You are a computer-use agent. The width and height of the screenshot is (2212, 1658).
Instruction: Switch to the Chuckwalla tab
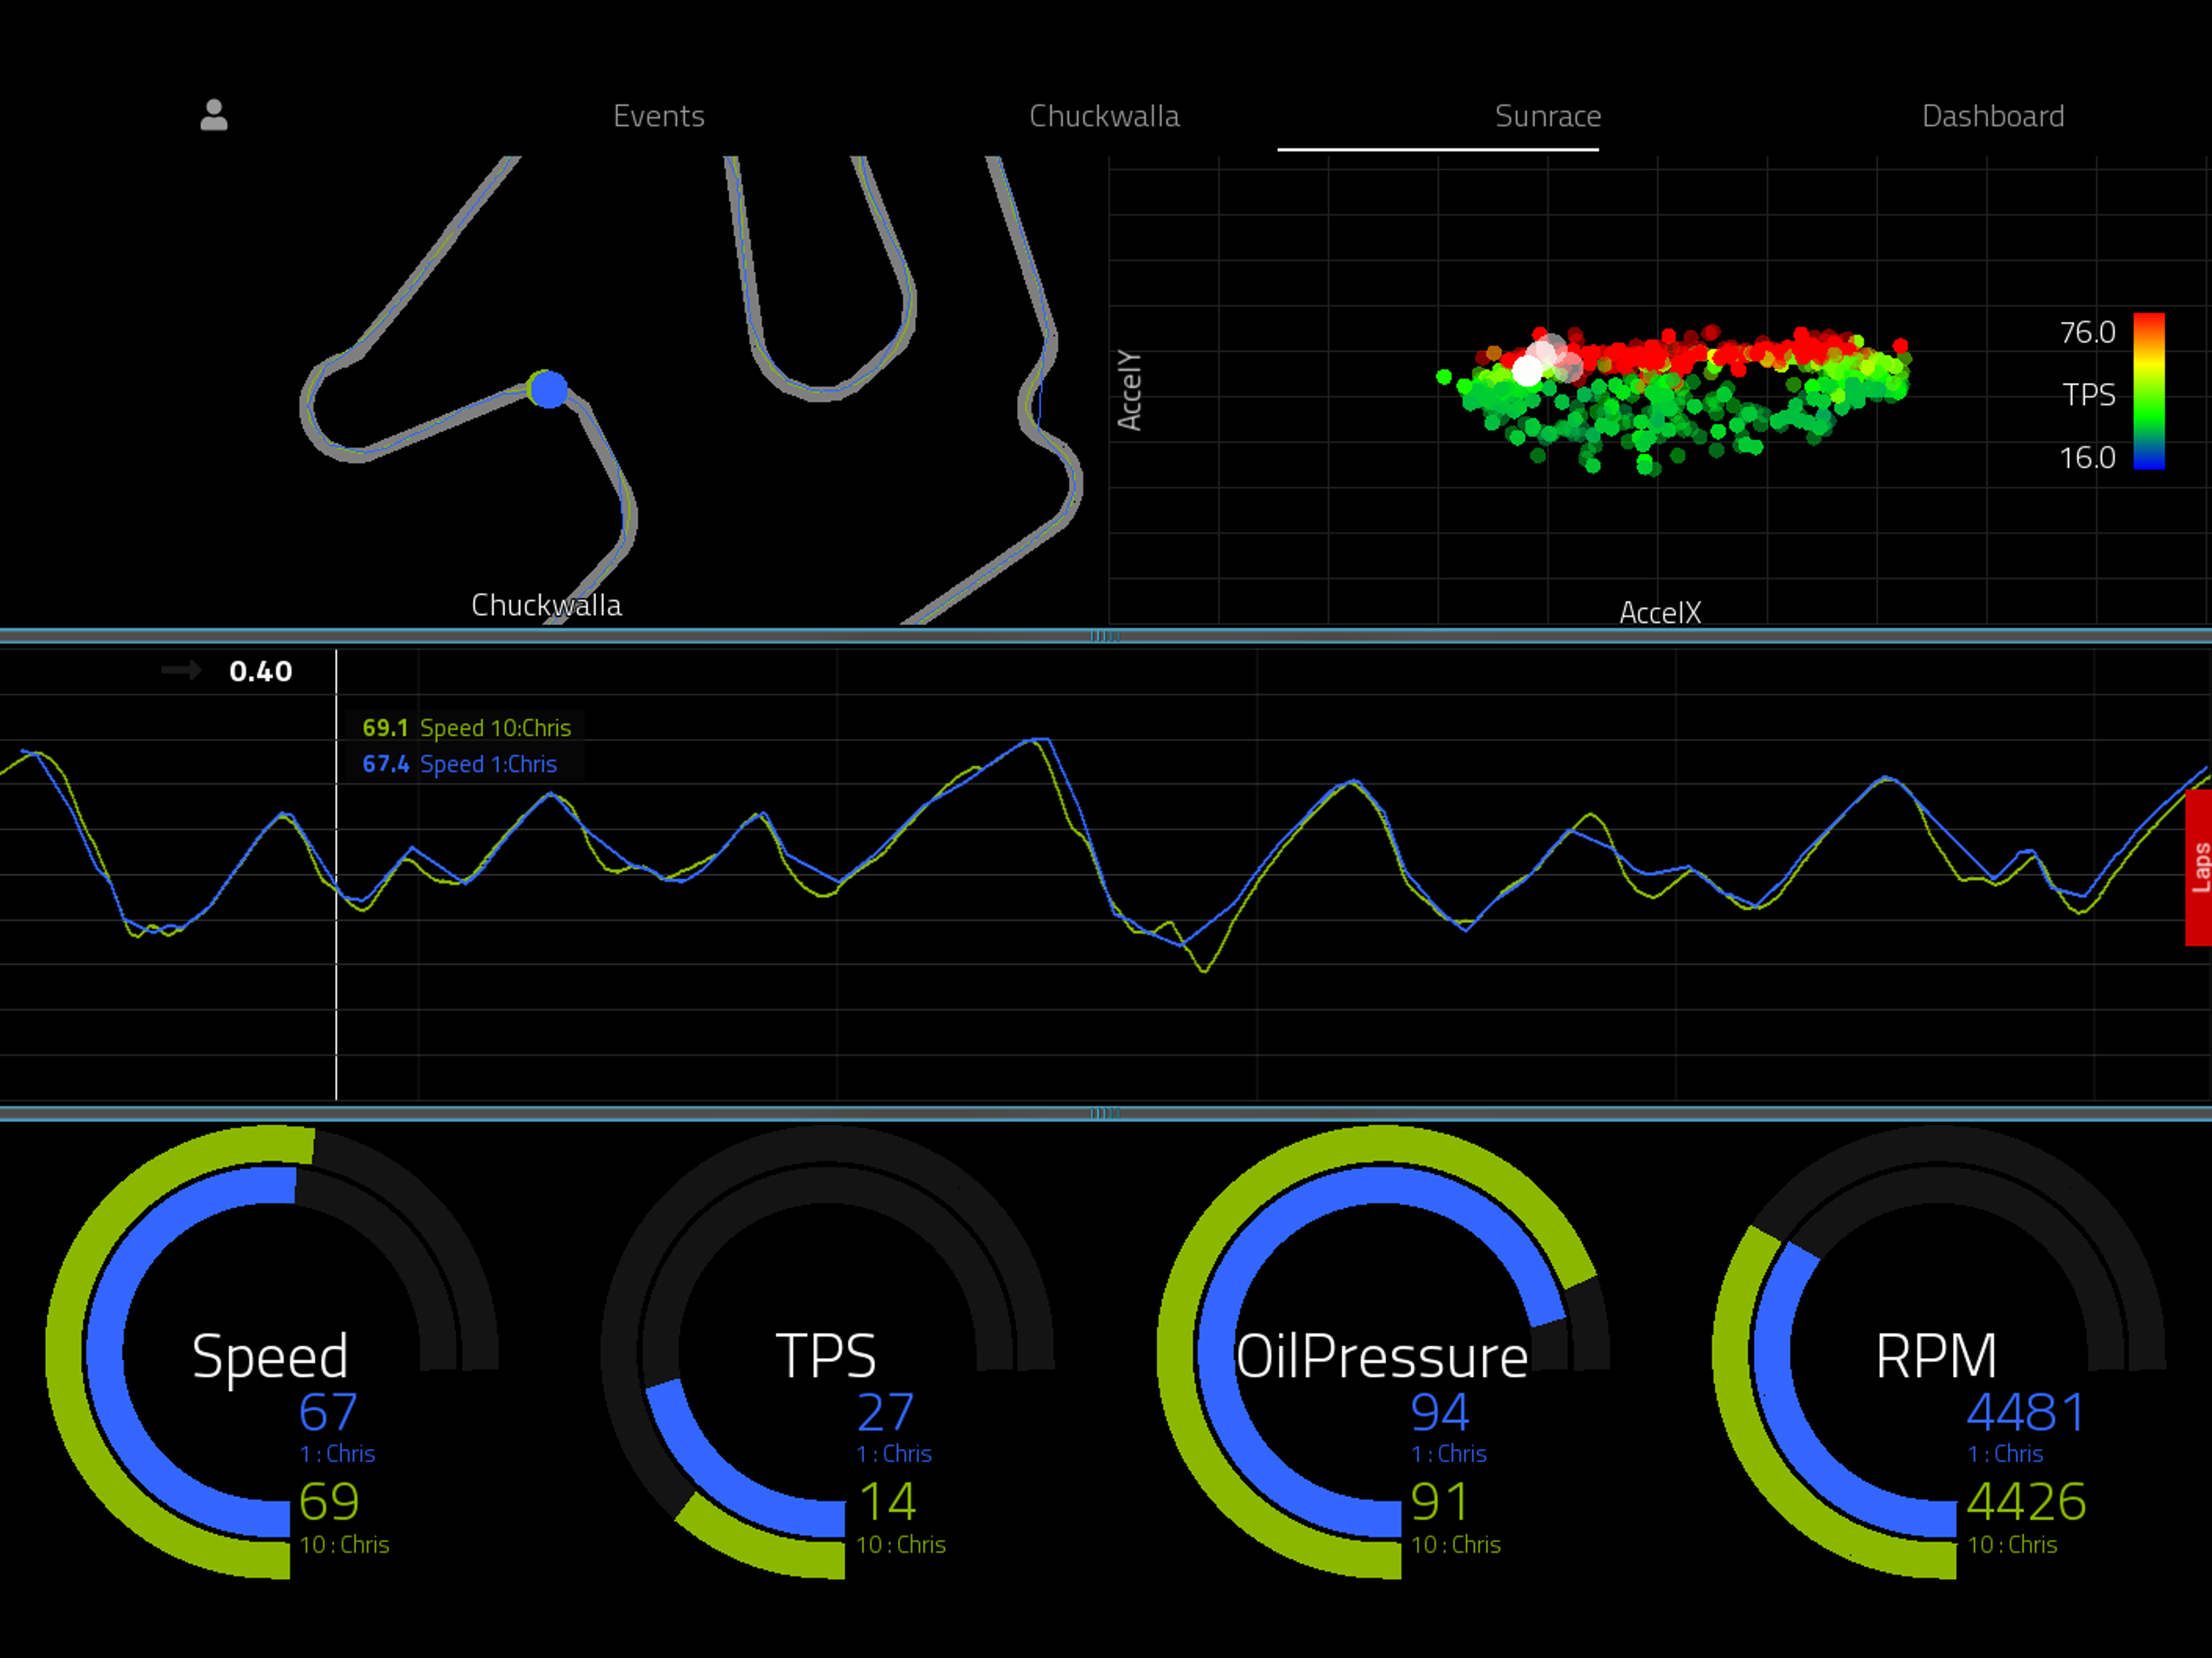1104,116
